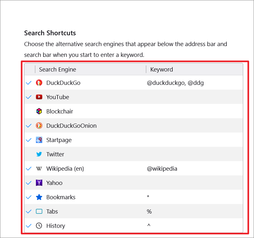Click the empty keyword cell for Yahoo
This screenshot has height=238, width=254.
click(x=194, y=183)
